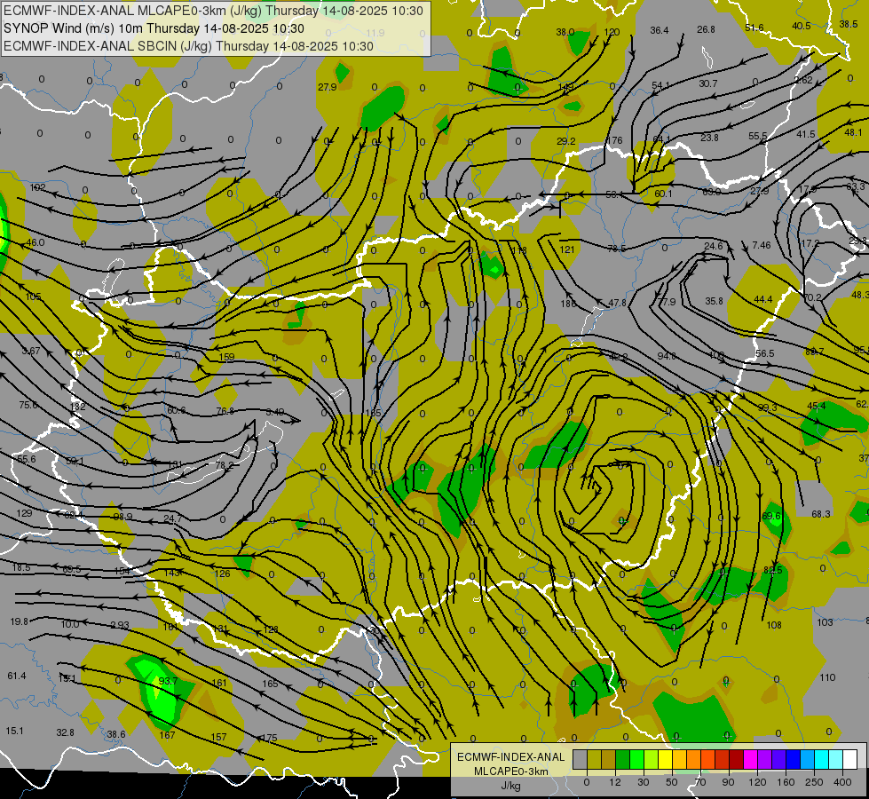Click the pure blue legend swatch
This screenshot has width=869, height=799.
coord(793,759)
